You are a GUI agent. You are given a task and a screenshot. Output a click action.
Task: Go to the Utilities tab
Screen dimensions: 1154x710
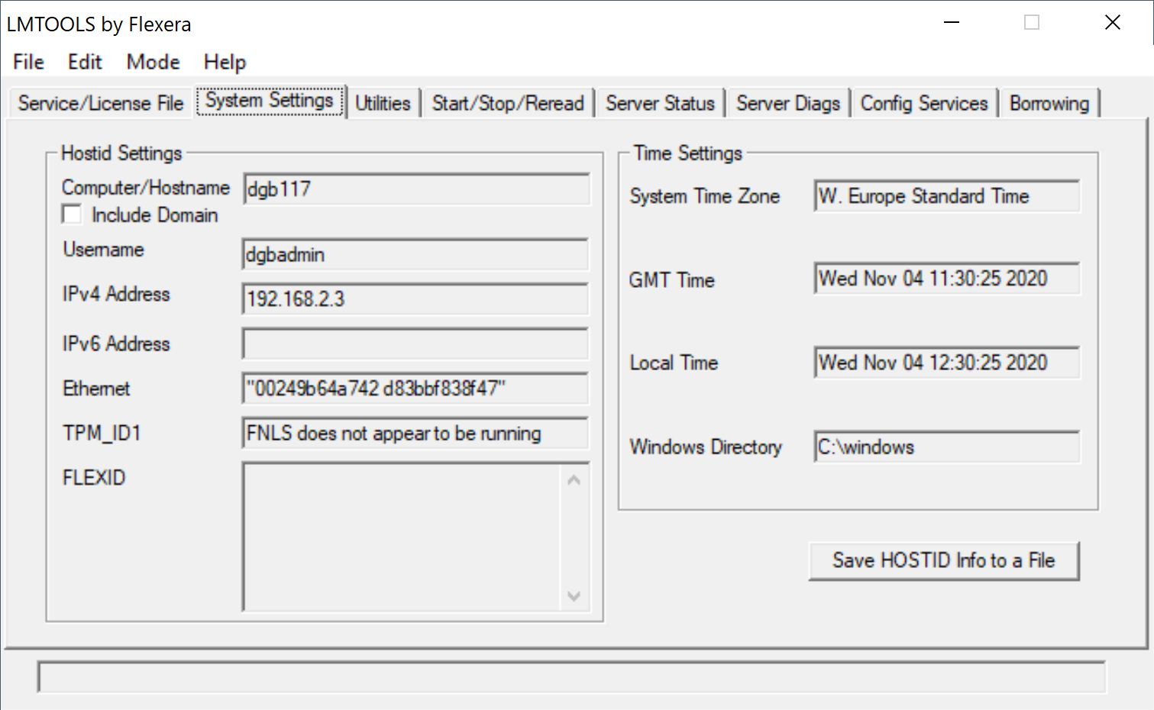coord(383,103)
